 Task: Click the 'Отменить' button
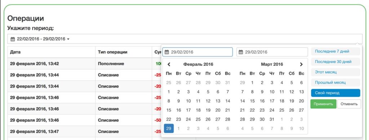(349, 104)
